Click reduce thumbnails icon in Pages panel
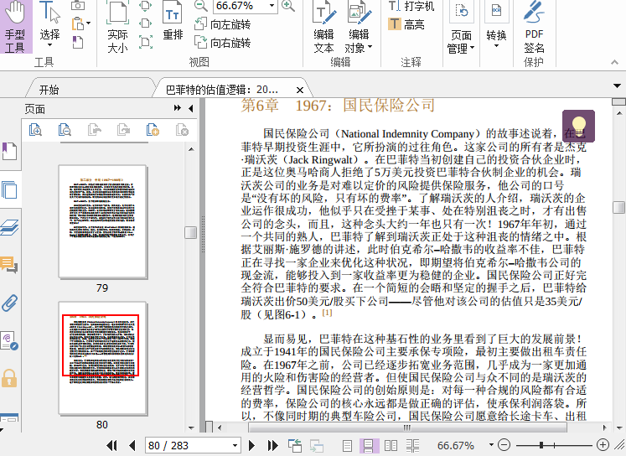 coord(65,130)
